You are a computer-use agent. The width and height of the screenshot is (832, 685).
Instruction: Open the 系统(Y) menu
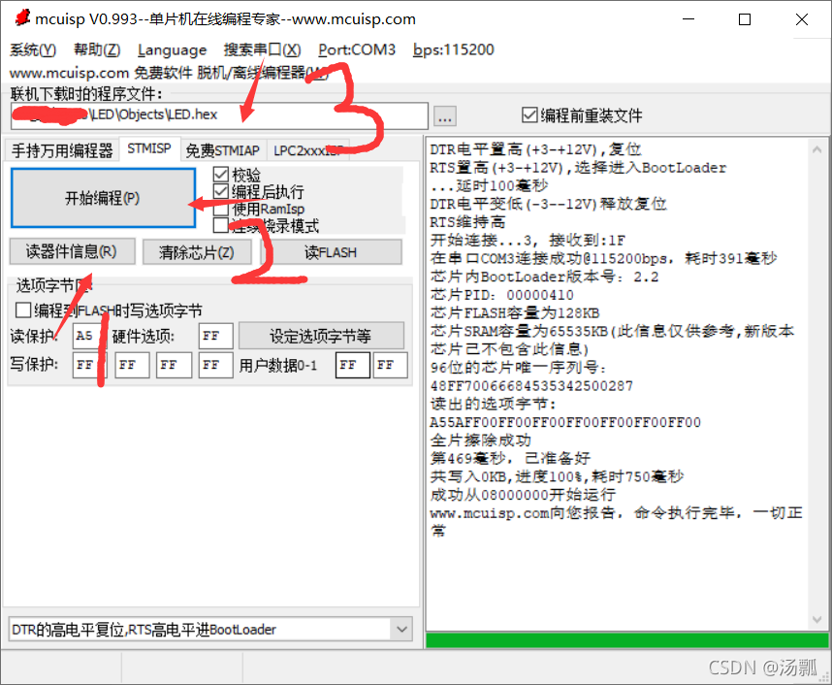point(33,49)
